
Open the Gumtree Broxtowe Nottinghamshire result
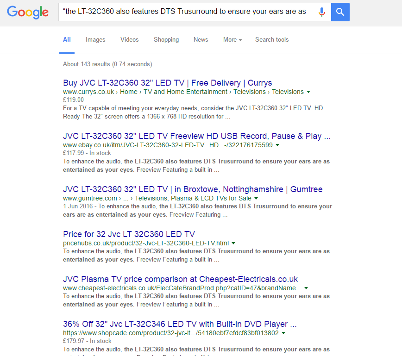pyautogui.click(x=193, y=189)
